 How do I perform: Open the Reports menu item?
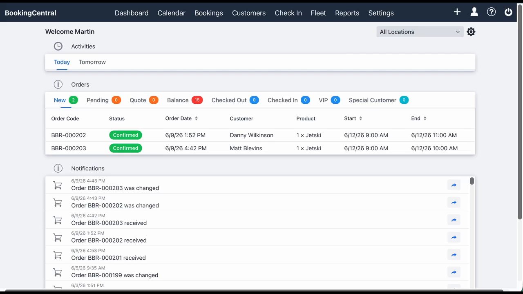click(347, 13)
